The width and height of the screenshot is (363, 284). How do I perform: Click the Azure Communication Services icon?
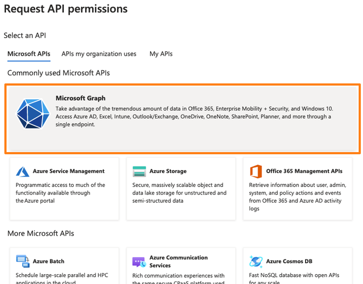(x=139, y=262)
